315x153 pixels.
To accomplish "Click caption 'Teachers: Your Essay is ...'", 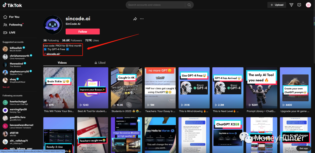I will pyautogui.click(x=160, y=111).
